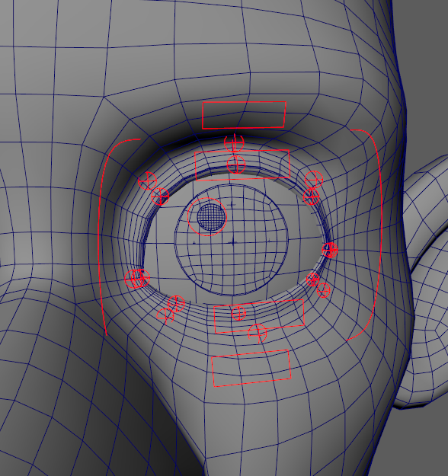
Task: Select the inner lower-lid circle control on the nose side
Action: pos(176,304)
